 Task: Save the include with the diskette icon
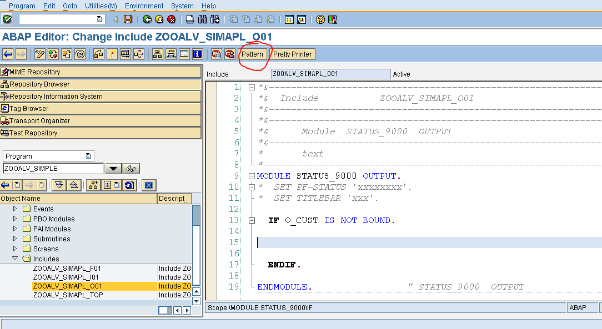(128, 18)
